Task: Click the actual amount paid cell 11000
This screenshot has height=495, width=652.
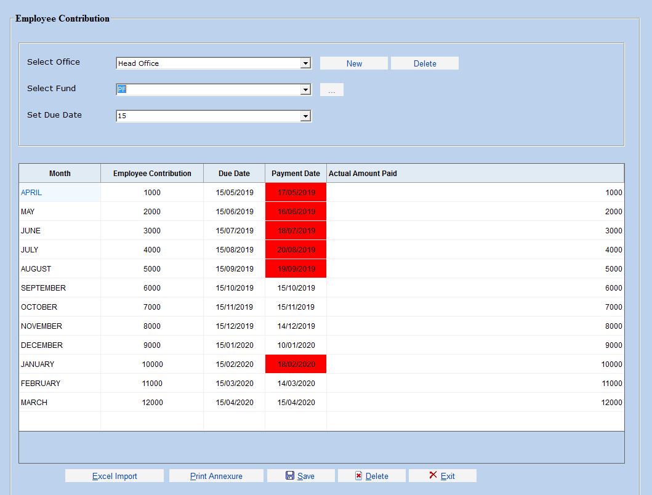Action: 475,384
